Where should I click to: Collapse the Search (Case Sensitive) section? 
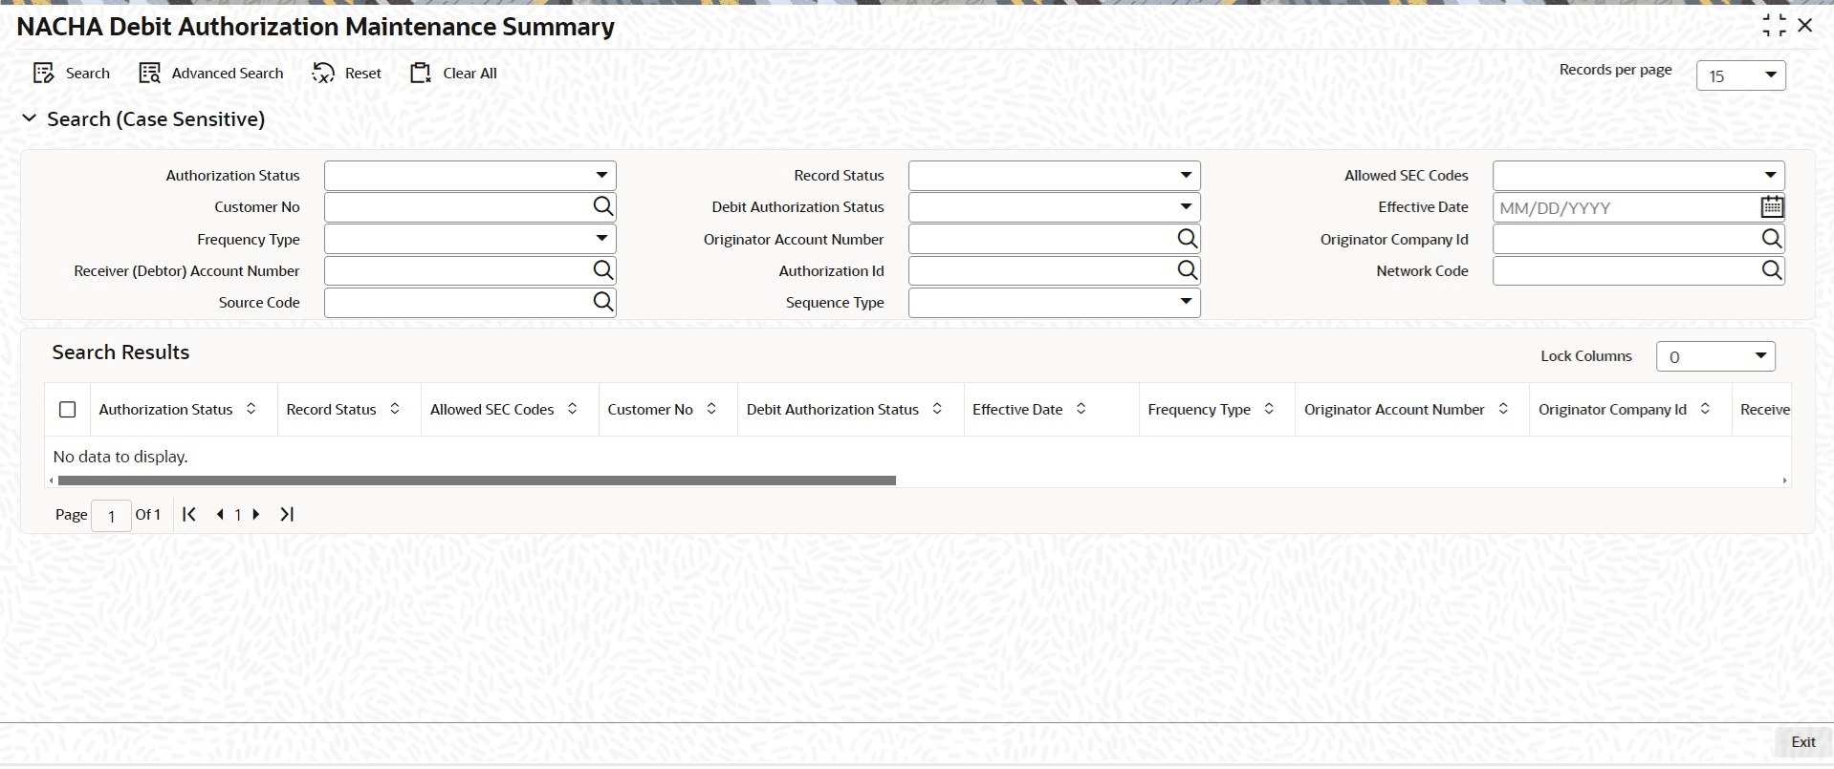(x=30, y=118)
